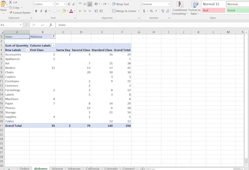The image size is (249, 170).
Task: Open the Alabama State filter dropdown
Action: [x=53, y=36]
